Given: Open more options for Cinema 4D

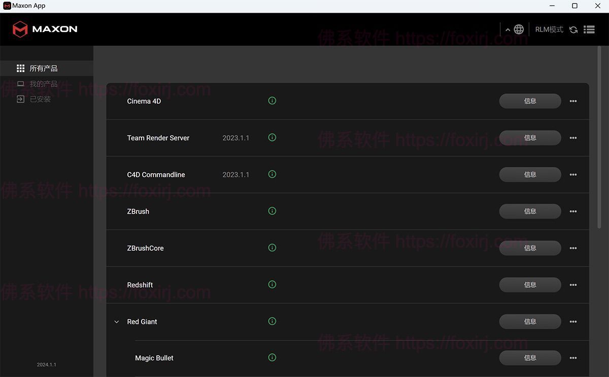Looking at the screenshot, I should pos(573,101).
